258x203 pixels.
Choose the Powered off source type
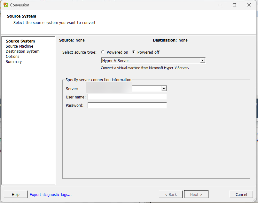134,52
